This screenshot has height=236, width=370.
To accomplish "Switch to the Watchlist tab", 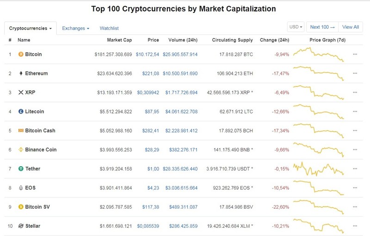I will pyautogui.click(x=109, y=28).
